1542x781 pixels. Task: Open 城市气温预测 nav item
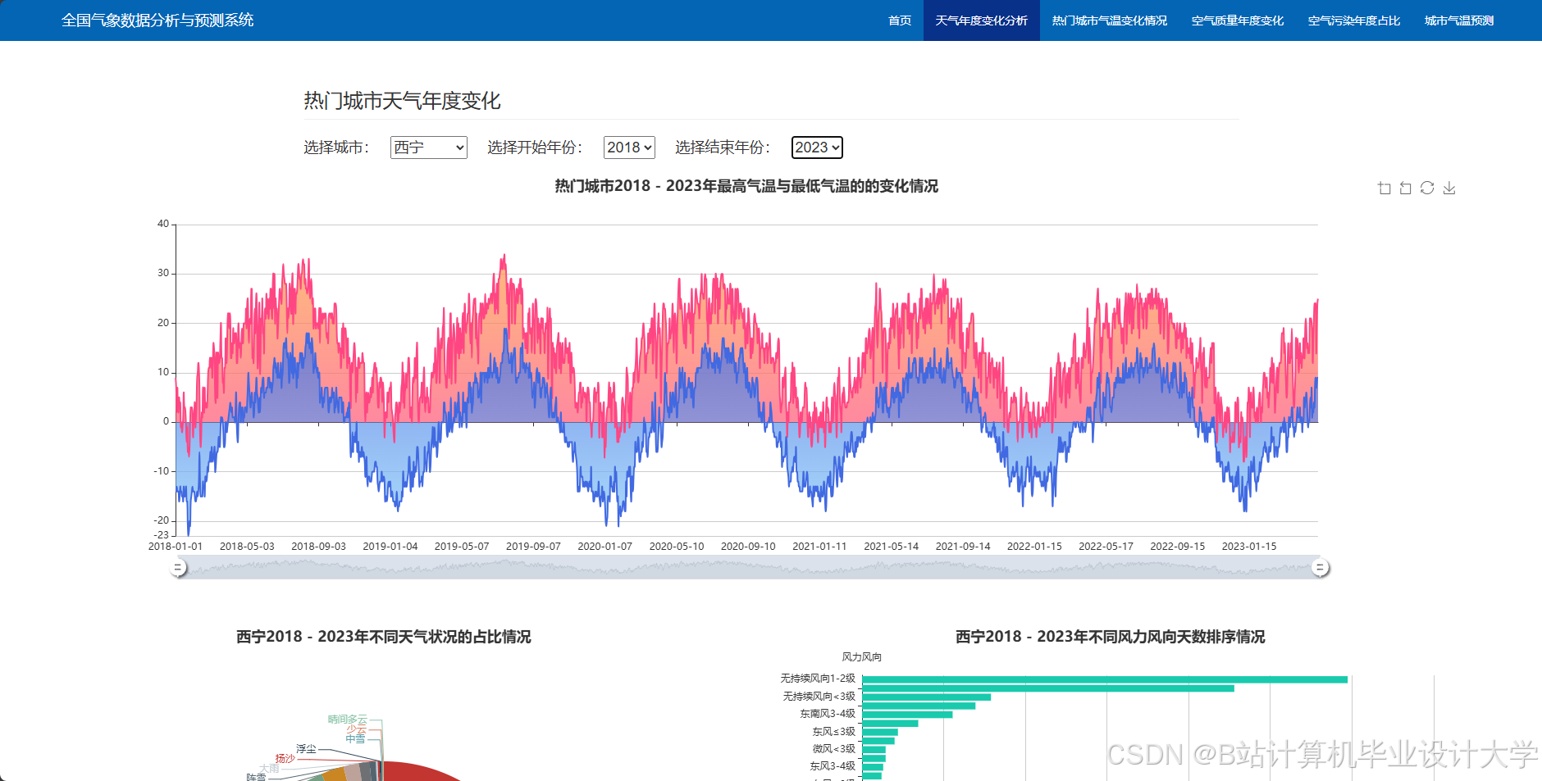coord(1458,20)
